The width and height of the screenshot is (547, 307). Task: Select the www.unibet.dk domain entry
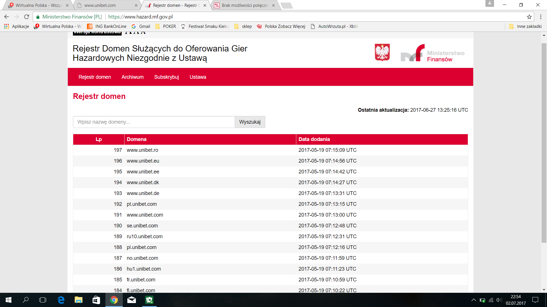coord(143,182)
